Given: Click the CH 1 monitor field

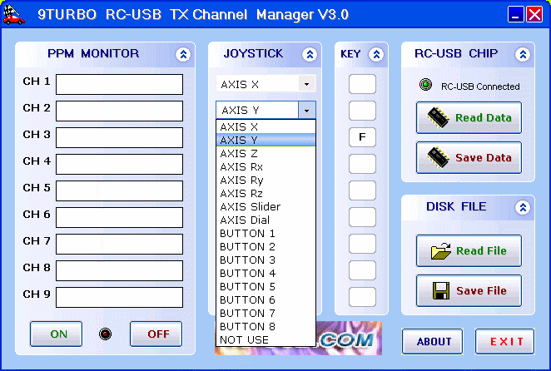Looking at the screenshot, I should coord(120,84).
